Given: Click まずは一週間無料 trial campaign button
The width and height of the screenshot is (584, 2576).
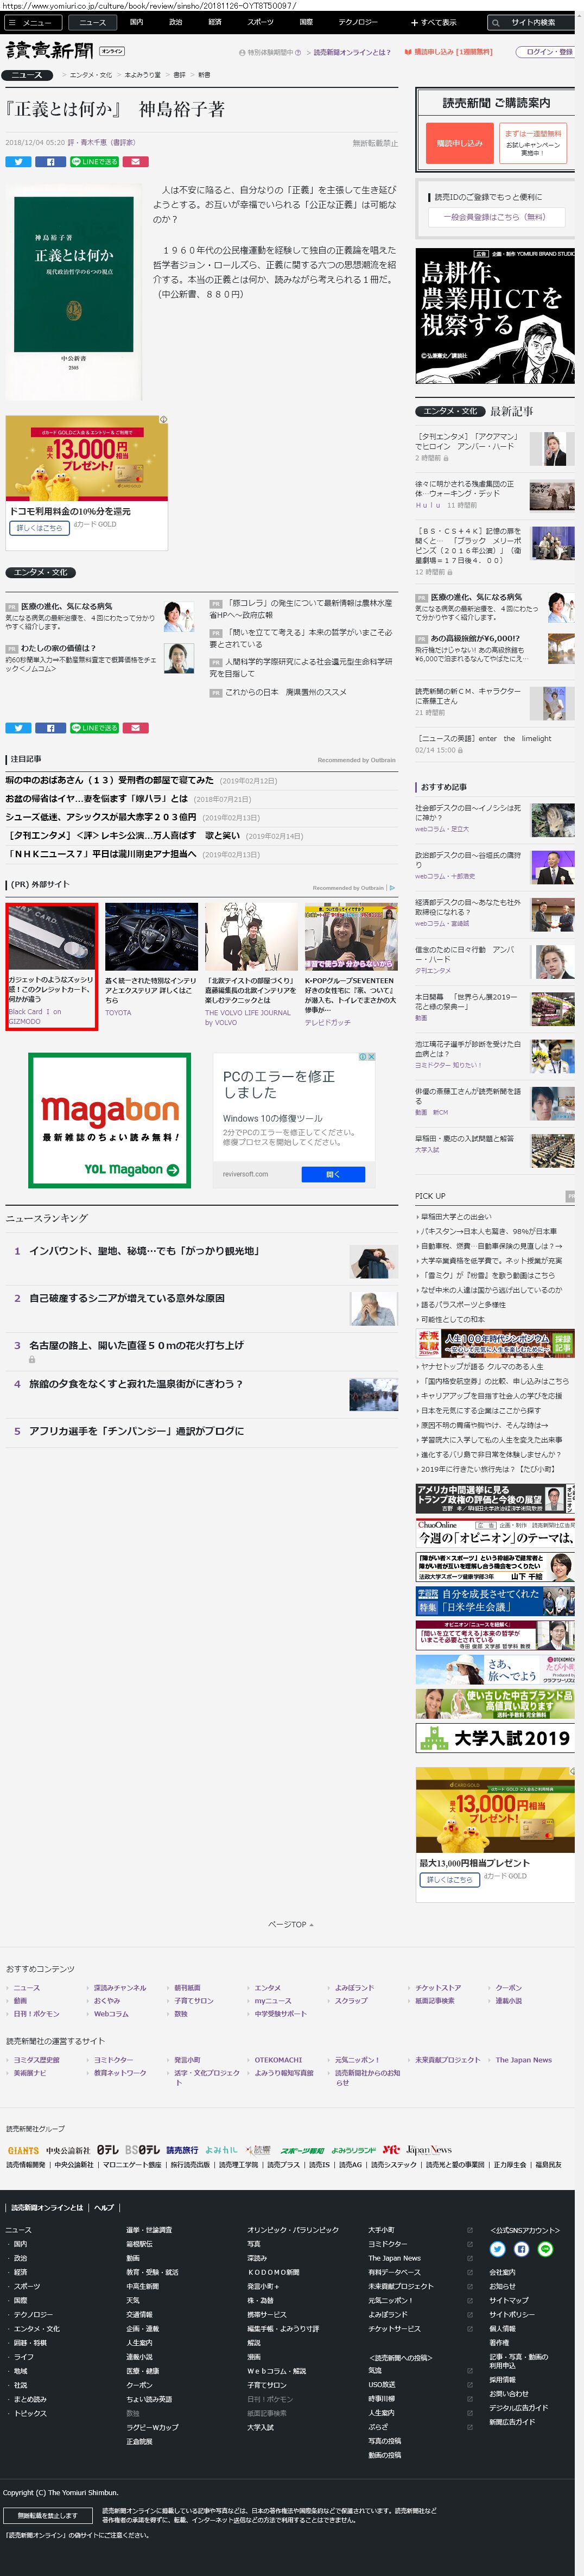Looking at the screenshot, I should tap(532, 143).
